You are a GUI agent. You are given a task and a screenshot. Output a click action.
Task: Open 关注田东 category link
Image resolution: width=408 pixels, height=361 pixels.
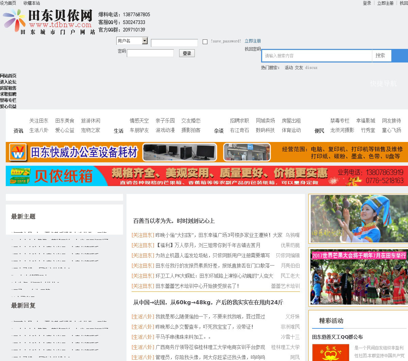pos(39,121)
